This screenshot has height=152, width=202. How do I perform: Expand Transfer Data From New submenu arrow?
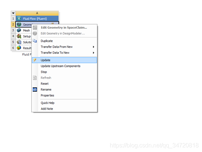(x=94, y=47)
